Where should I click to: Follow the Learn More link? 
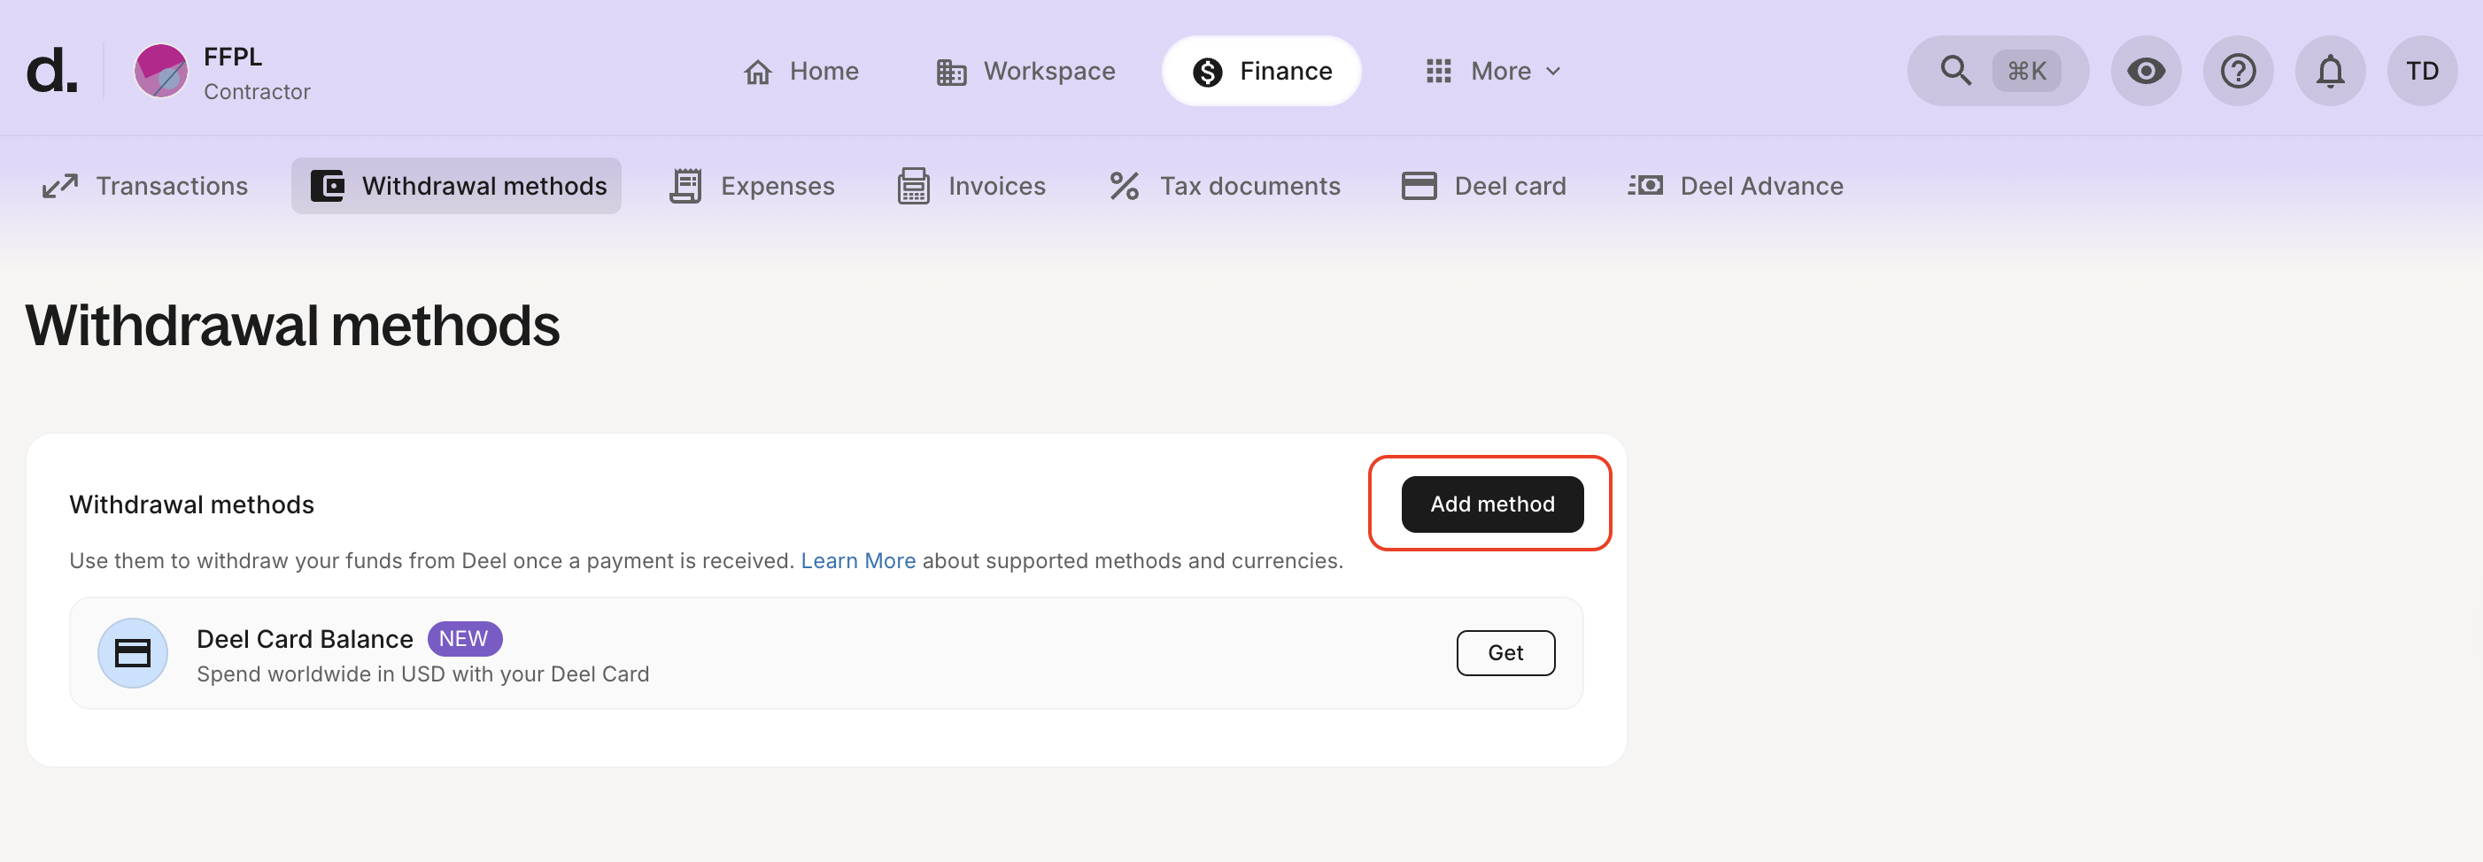point(858,560)
